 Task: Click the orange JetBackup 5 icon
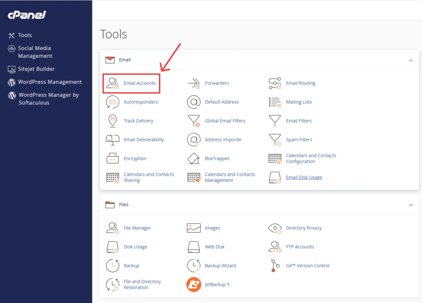pyautogui.click(x=194, y=285)
